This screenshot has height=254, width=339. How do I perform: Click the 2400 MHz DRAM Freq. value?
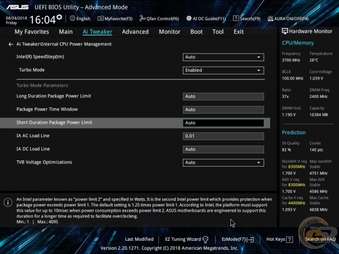(318, 96)
